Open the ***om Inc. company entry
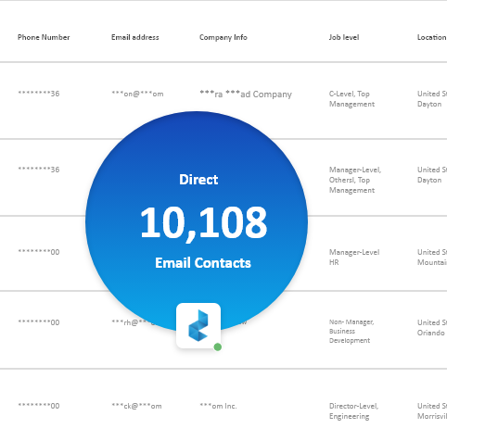Viewport: 485px width, 441px height. pyautogui.click(x=218, y=406)
